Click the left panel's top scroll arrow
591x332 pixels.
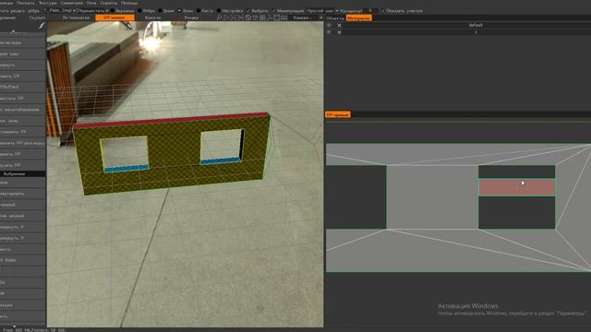tap(14, 31)
